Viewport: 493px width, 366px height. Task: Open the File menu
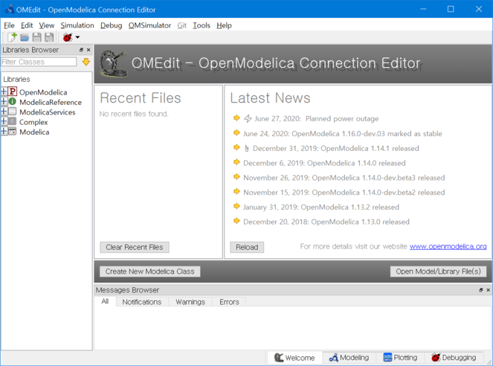9,25
